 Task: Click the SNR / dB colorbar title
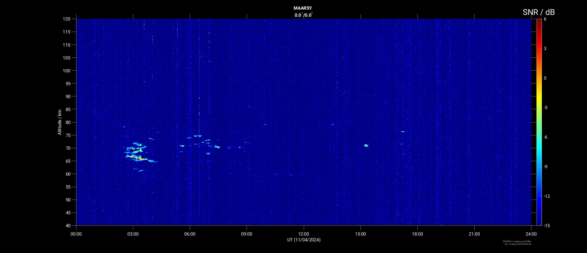pos(539,12)
